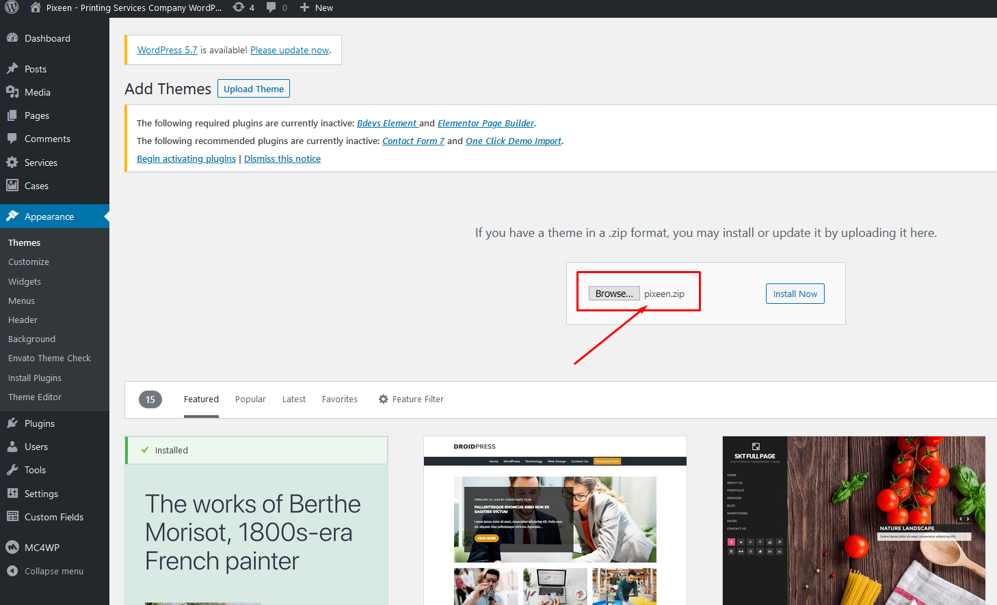This screenshot has width=997, height=605.
Task: Click Begin activating plugins link
Action: (186, 158)
